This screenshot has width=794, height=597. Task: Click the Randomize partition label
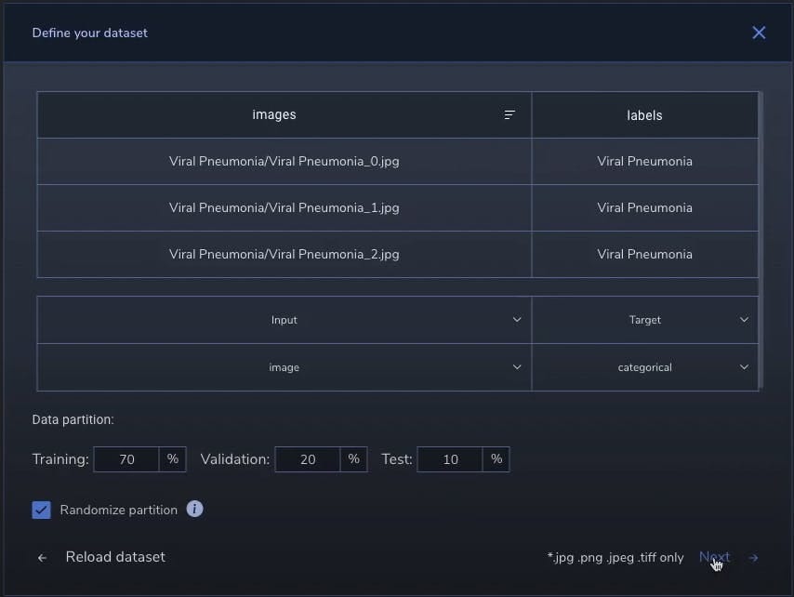coord(118,510)
